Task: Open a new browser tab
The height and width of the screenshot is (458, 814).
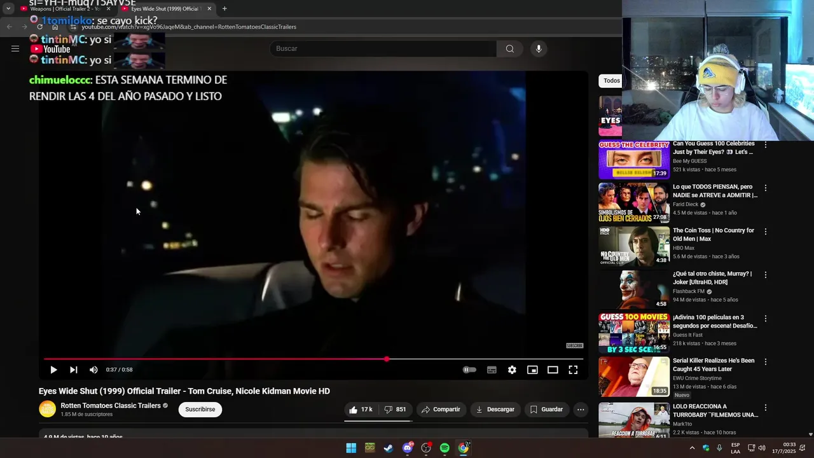Action: pyautogui.click(x=224, y=9)
